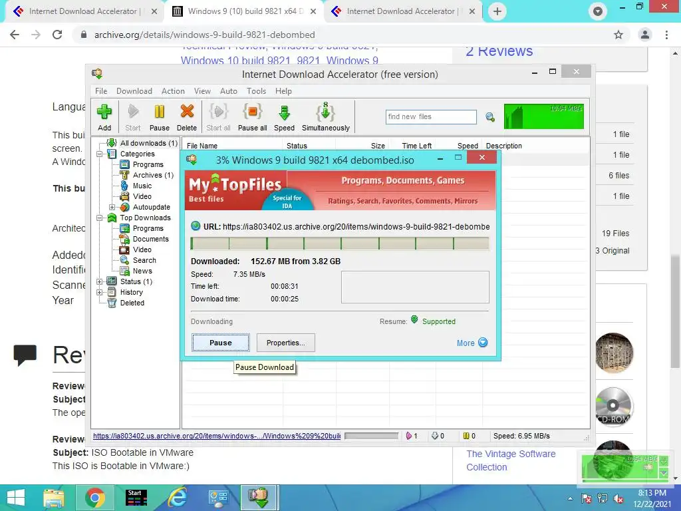Open a new browser tab
The image size is (681, 511).
497,11
